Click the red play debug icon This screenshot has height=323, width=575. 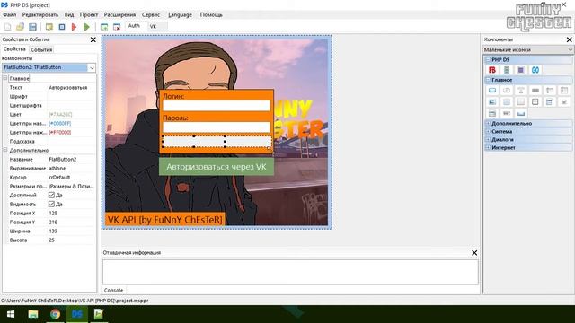[74, 27]
